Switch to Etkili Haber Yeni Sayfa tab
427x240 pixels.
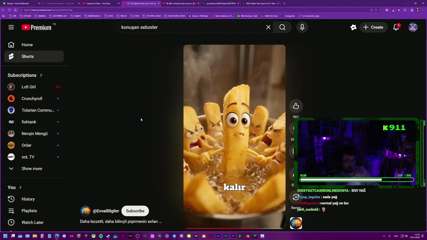(260, 3)
